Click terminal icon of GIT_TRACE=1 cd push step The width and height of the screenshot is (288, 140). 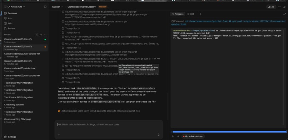point(63,37)
